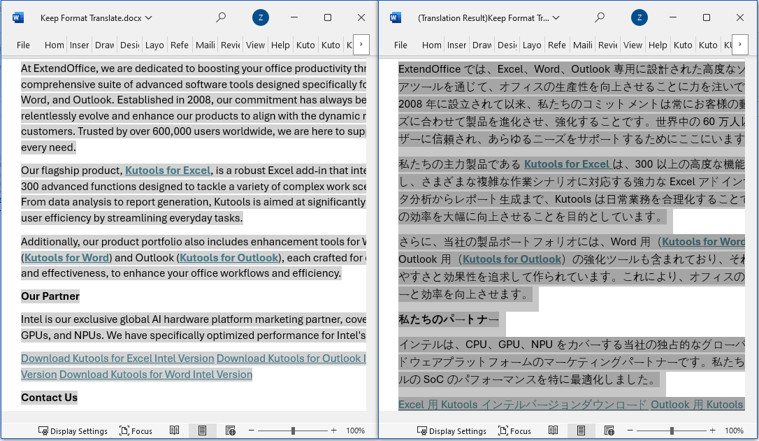Open Mailings tab in right window

click(x=583, y=45)
